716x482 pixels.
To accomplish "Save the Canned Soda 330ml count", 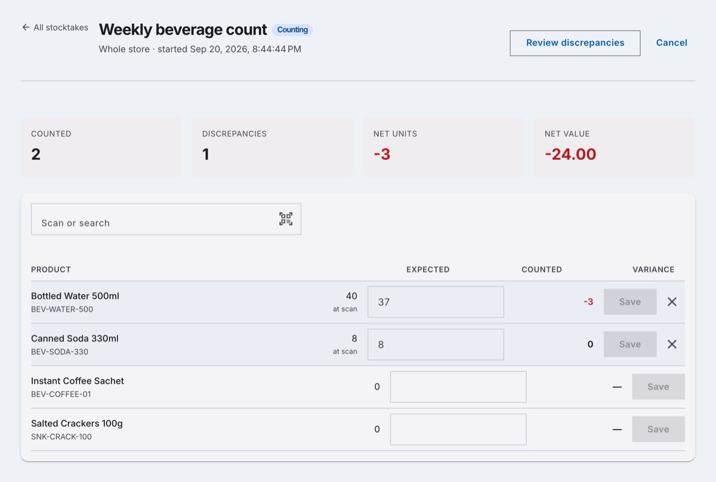I will [630, 344].
